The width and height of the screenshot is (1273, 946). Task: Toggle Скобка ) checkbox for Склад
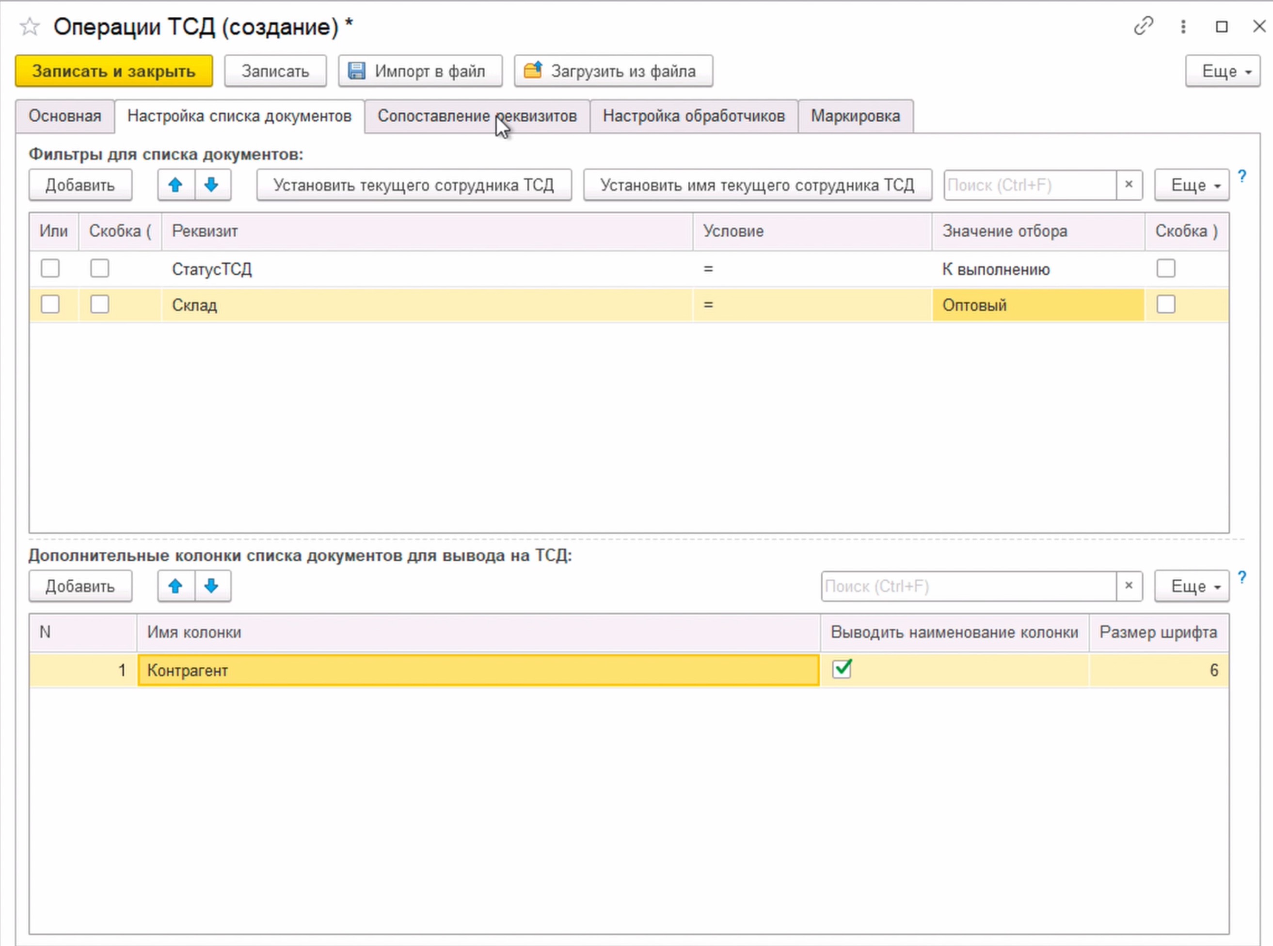(1166, 304)
